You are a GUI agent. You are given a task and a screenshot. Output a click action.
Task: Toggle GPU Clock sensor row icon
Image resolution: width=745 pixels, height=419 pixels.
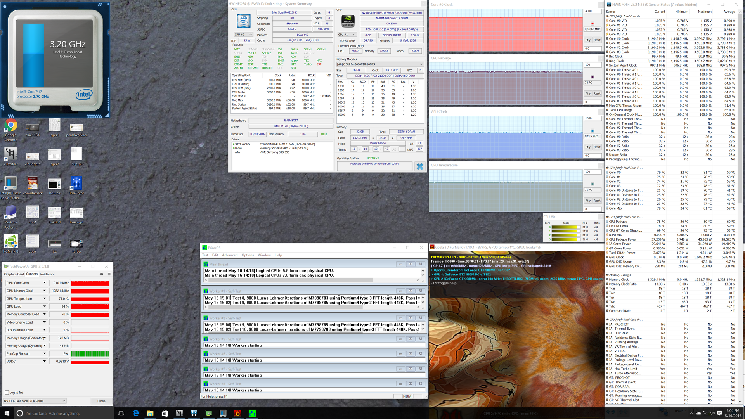(607, 257)
